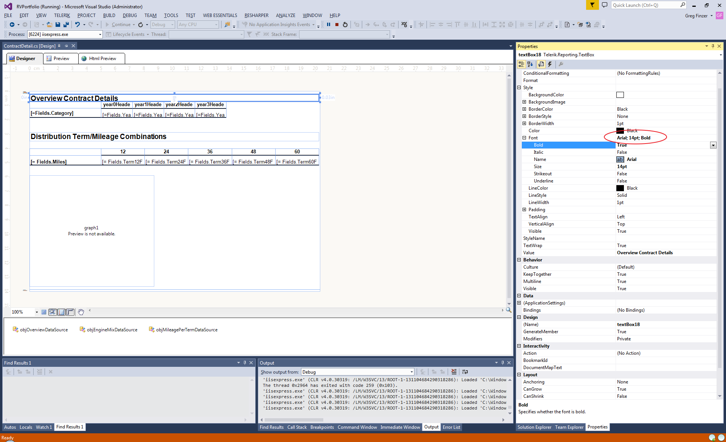726x442 pixels.
Task: Toggle snap lines button in designer toolbar
Action: tap(53, 312)
